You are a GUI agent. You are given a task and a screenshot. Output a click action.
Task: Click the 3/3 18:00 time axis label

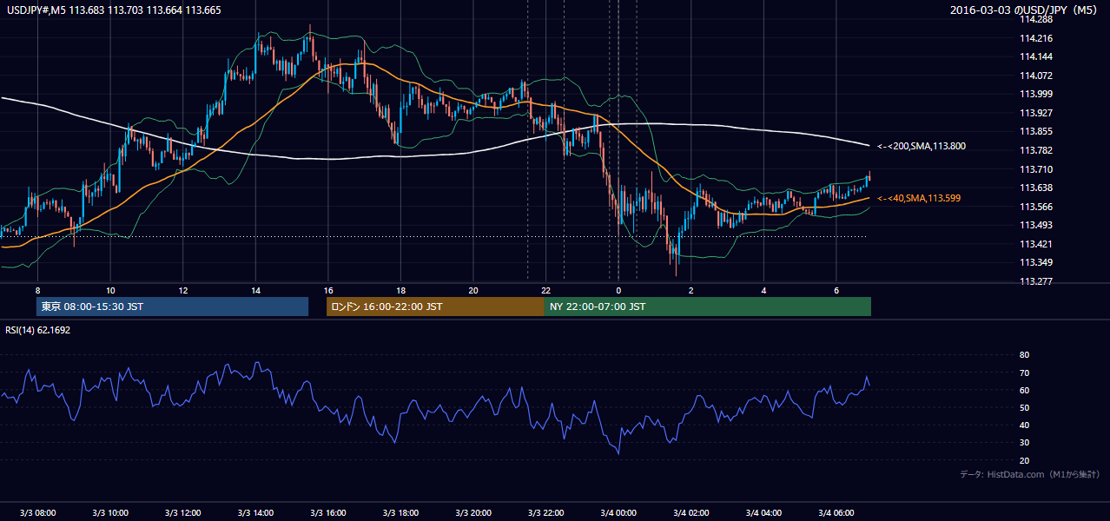click(400, 513)
